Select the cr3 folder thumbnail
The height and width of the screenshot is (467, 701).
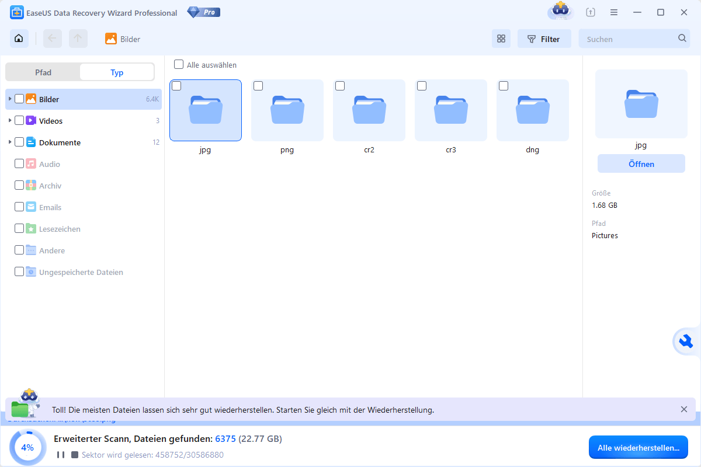click(x=451, y=110)
